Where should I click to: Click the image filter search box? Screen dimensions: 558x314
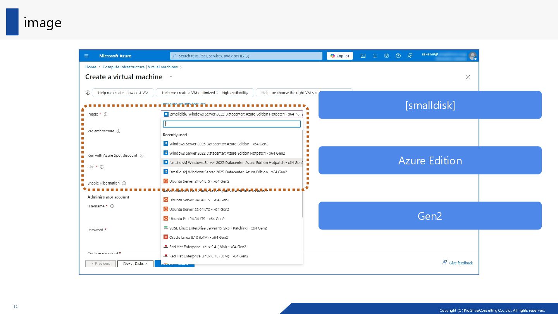[232, 124]
